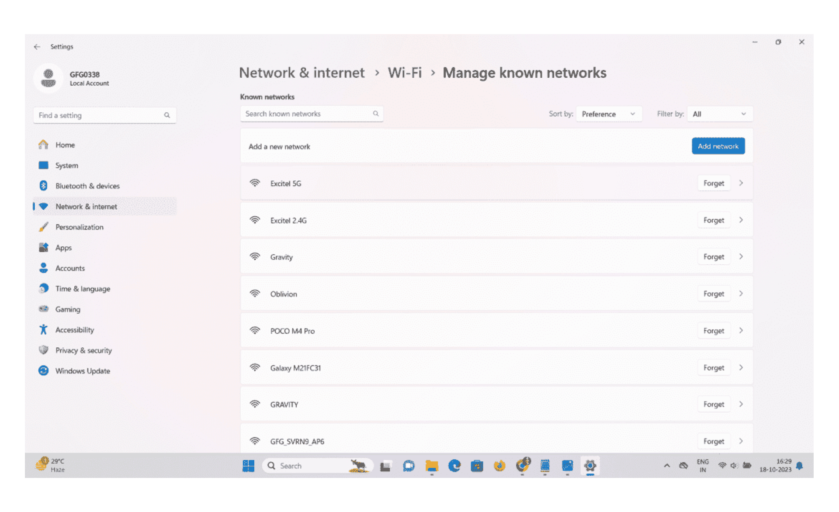Open Microsoft Edge from taskbar
Viewport: 839px width, 512px height.
pos(454,466)
